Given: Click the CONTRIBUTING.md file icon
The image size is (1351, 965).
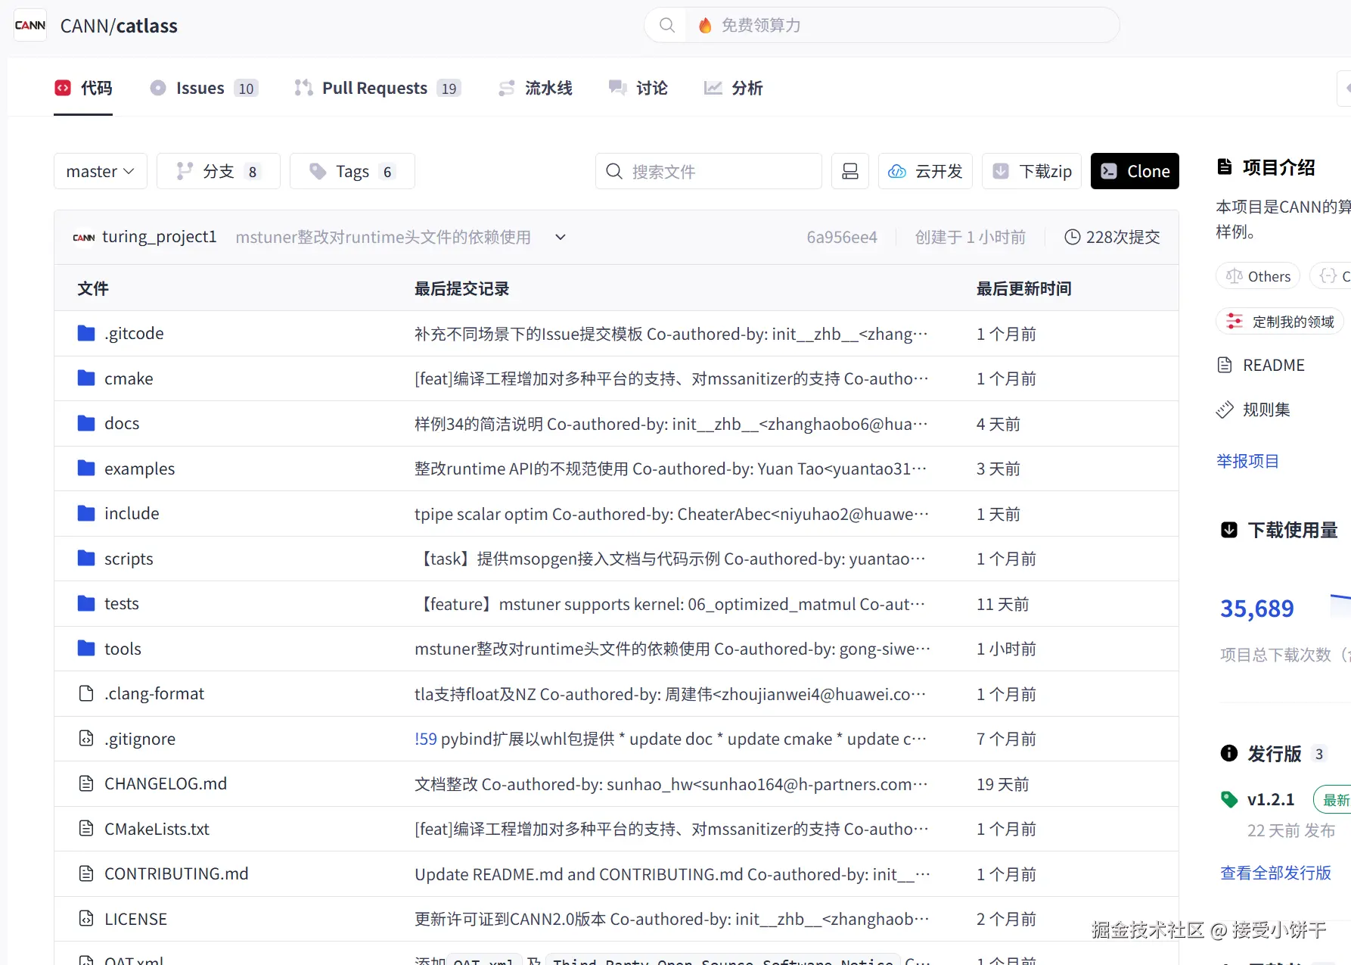Looking at the screenshot, I should point(86,873).
